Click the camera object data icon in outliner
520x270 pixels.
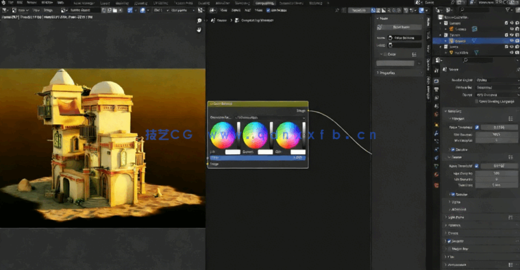pos(475,29)
